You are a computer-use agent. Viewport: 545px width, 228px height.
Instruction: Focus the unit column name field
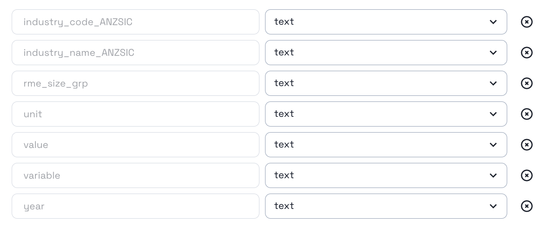pyautogui.click(x=135, y=114)
